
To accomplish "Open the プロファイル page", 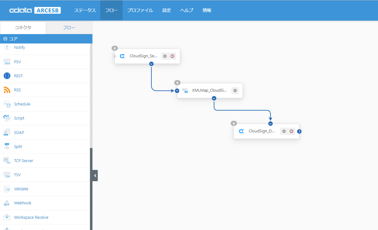I will [x=140, y=10].
